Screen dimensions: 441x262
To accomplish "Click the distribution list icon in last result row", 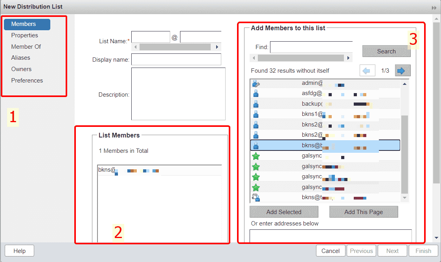I will (256, 197).
